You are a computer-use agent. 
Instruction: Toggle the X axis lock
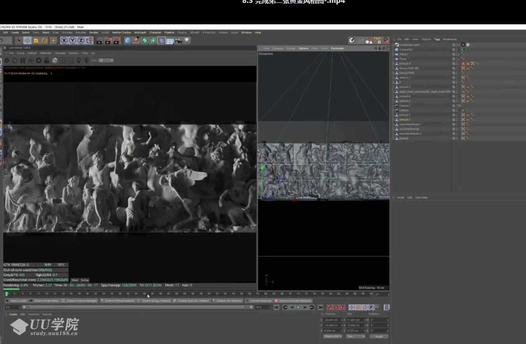coord(64,40)
